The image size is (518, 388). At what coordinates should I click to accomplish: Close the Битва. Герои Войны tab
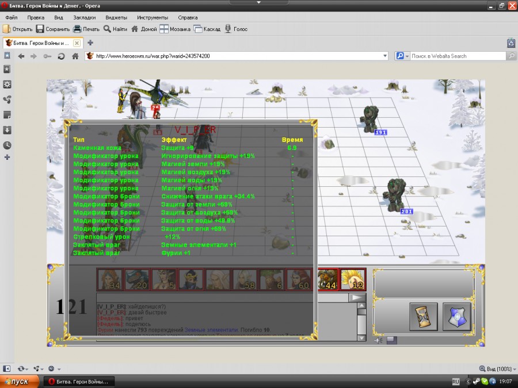(x=77, y=43)
